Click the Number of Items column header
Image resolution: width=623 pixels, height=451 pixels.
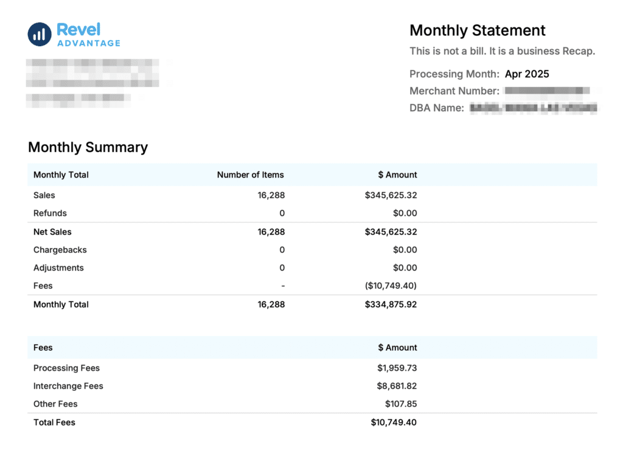click(250, 175)
